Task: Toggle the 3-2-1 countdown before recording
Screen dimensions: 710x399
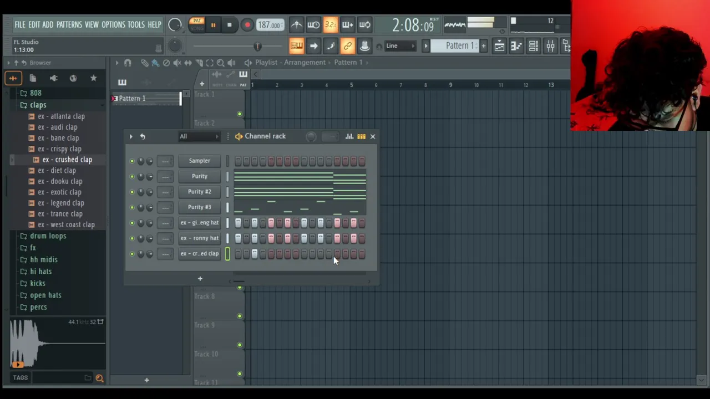Action: click(x=331, y=24)
